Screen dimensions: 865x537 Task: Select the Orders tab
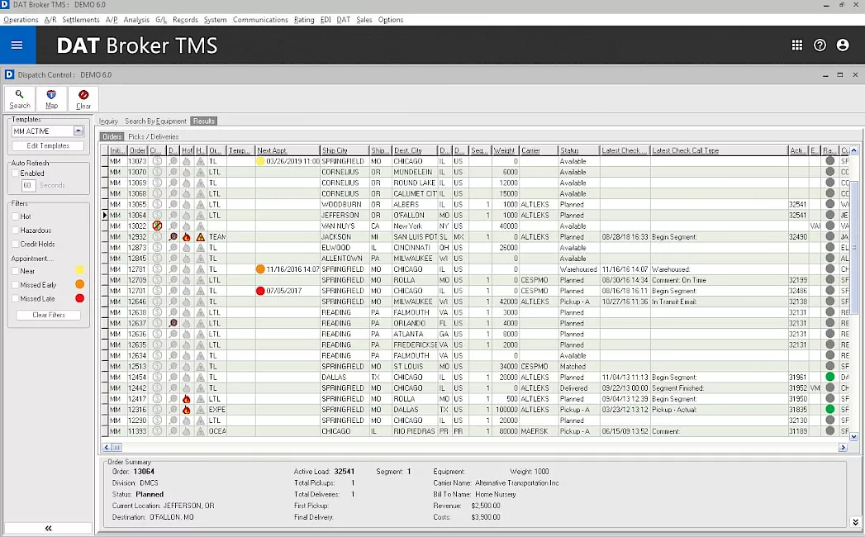pyautogui.click(x=112, y=137)
